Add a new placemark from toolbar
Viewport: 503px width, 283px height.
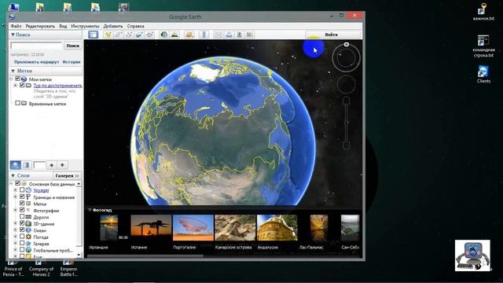click(x=108, y=35)
